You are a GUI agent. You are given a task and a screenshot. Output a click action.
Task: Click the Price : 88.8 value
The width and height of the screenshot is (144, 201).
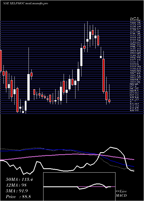coord(18,197)
